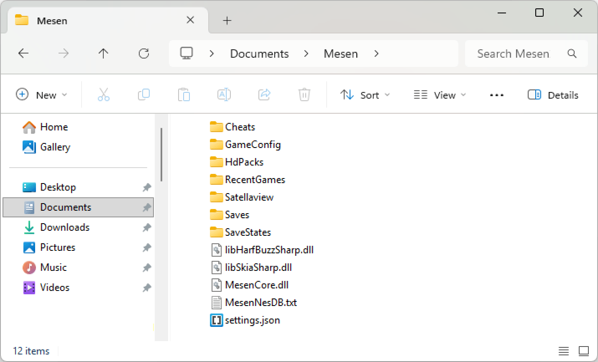This screenshot has width=598, height=362.
Task: Add a new tab with plus button
Action: 227,20
